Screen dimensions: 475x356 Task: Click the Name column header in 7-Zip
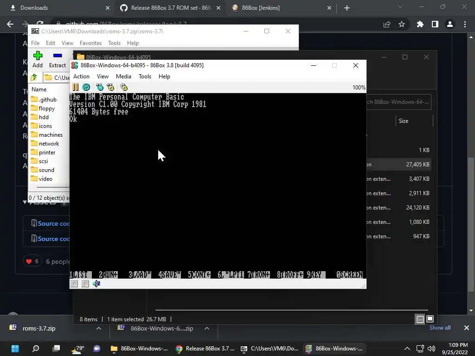coord(39,89)
